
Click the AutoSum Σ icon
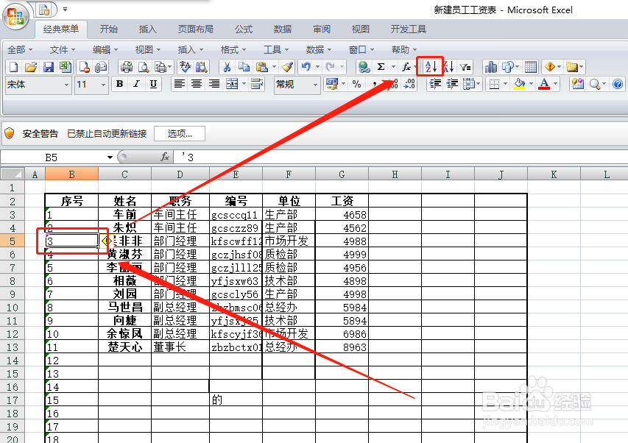(381, 67)
